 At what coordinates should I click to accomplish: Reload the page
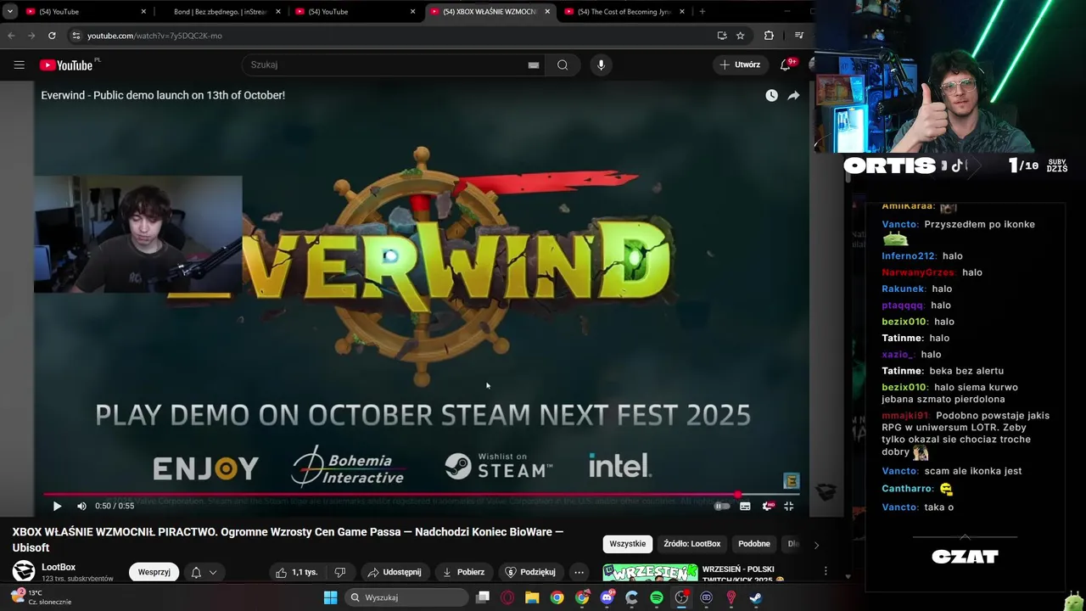tap(52, 36)
